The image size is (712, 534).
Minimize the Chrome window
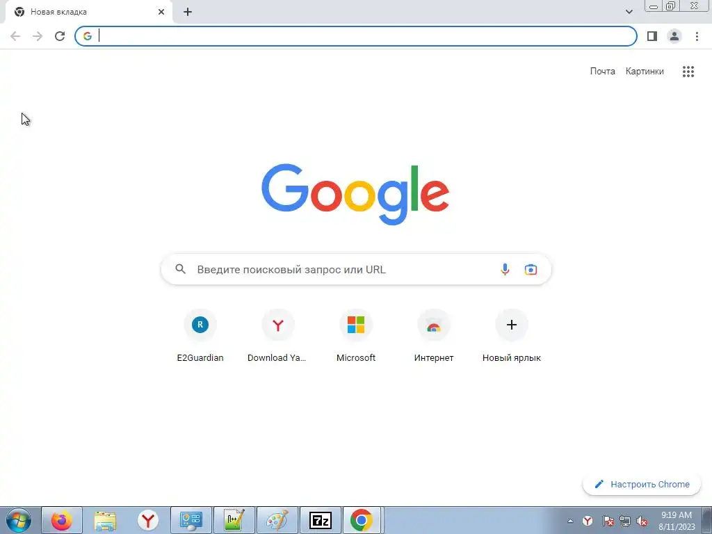click(654, 6)
